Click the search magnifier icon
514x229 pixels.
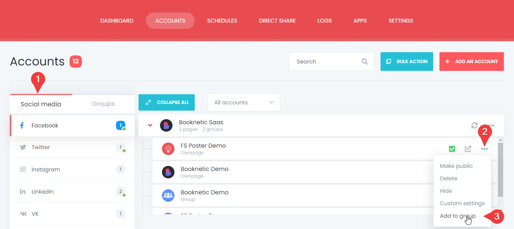[365, 62]
